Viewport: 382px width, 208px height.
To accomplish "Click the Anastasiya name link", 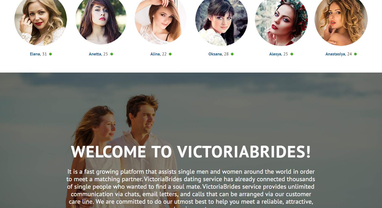I will (x=335, y=54).
